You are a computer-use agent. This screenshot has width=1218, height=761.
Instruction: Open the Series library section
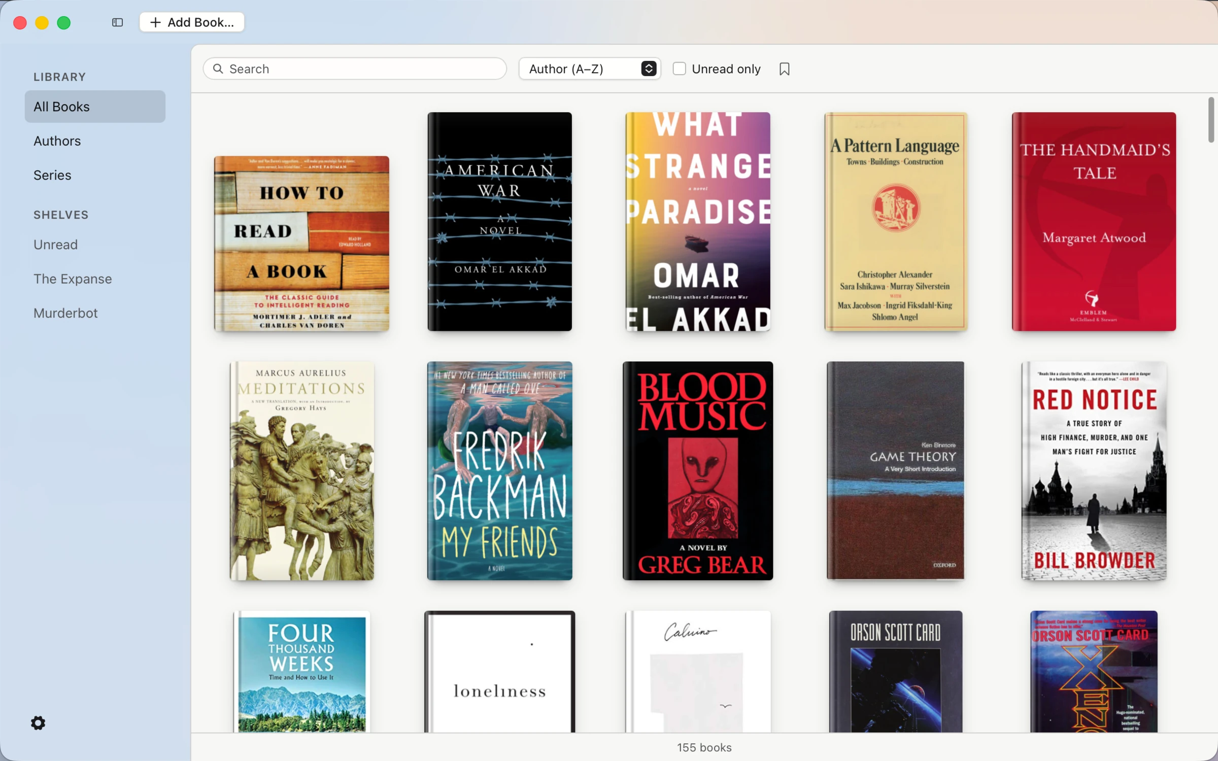coord(52,175)
